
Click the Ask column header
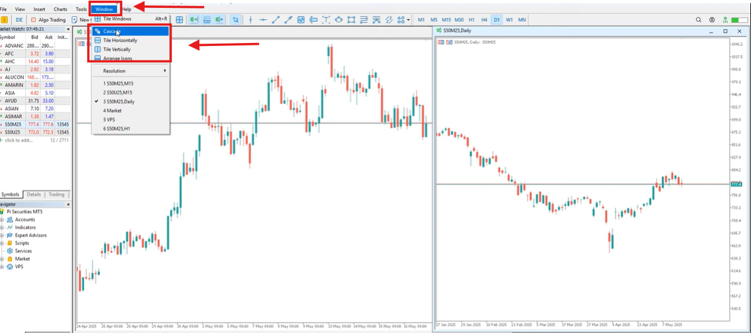tap(48, 37)
